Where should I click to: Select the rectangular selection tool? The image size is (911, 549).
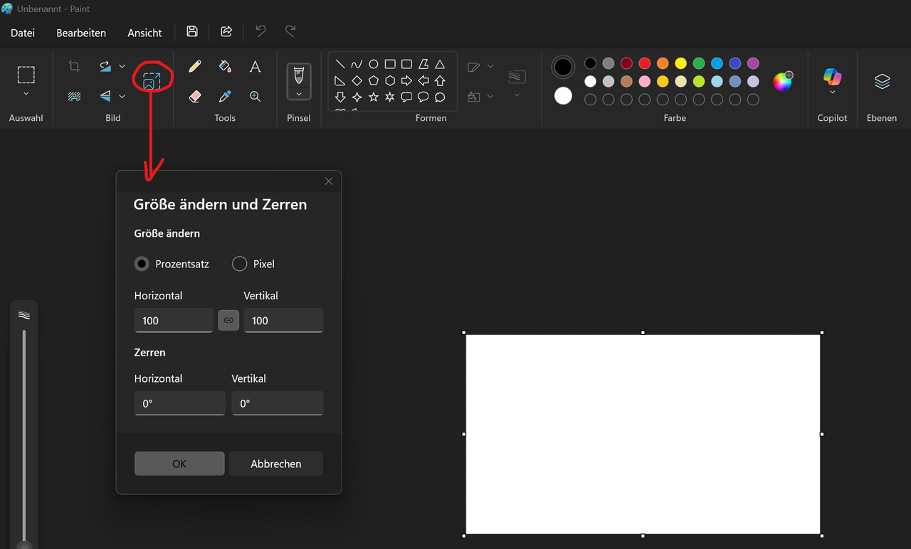click(x=26, y=75)
